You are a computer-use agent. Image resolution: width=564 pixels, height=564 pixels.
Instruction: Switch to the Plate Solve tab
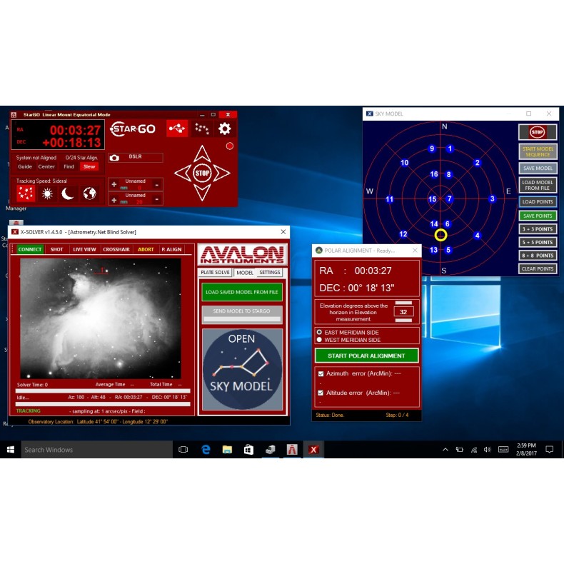214,273
